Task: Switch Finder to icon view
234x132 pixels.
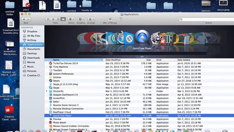Action: tap(48, 19)
